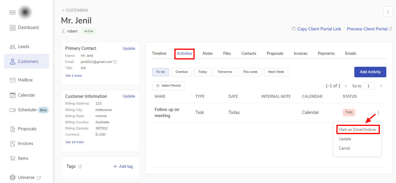The height and width of the screenshot is (183, 396).
Task: Expand See 14 more customer information
Action: (x=74, y=142)
